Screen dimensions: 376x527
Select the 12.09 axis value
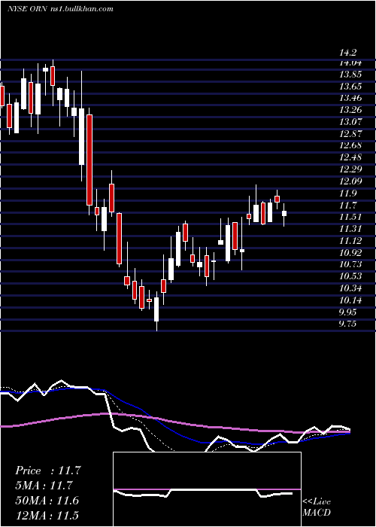coord(350,181)
